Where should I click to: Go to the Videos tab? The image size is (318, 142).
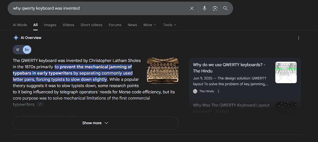(x=68, y=25)
